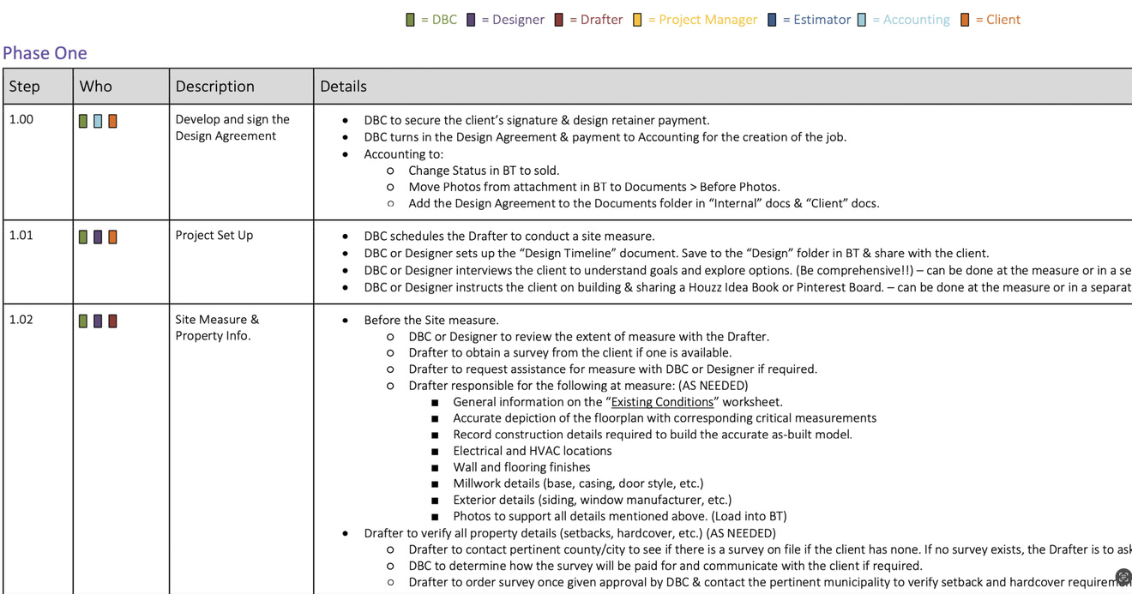Click the Description column header
This screenshot has height=594, width=1132.
(242, 87)
